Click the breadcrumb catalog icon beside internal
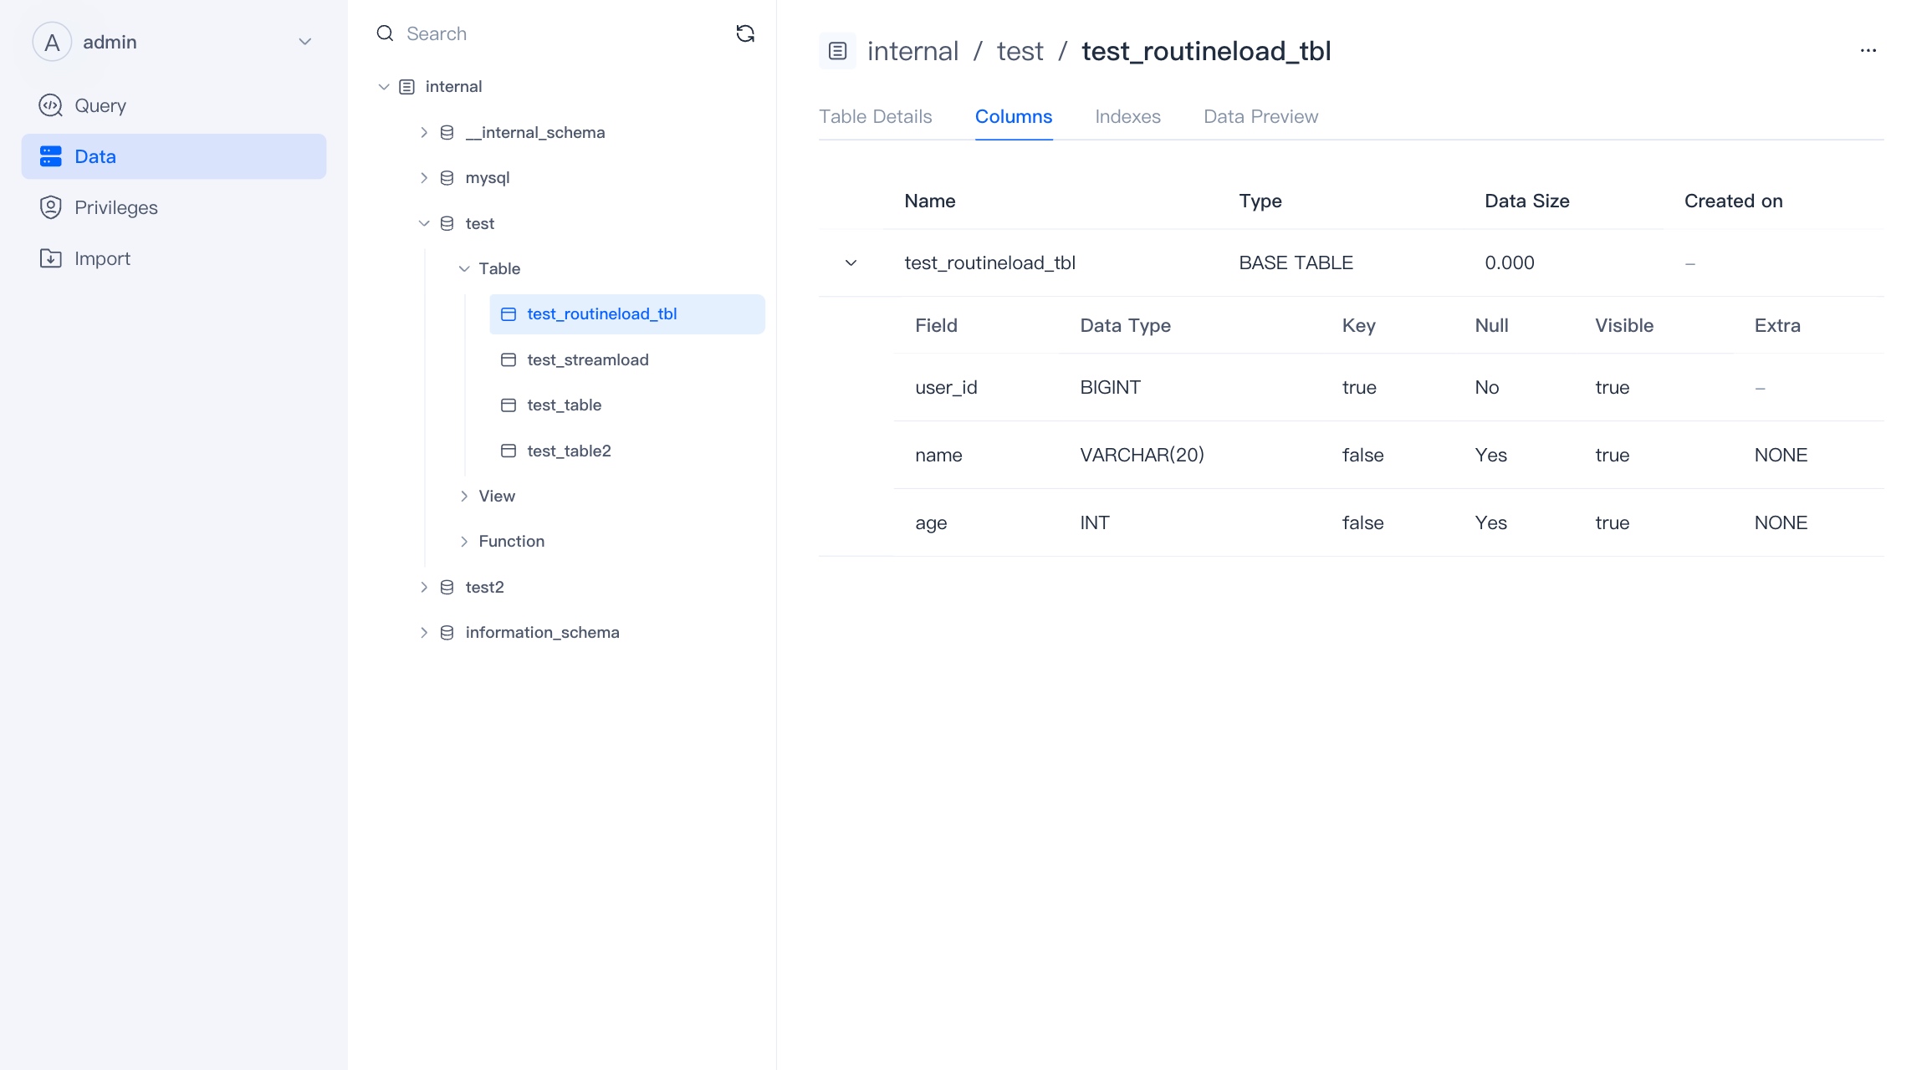Image resolution: width=1927 pixels, height=1070 pixels. tap(837, 51)
